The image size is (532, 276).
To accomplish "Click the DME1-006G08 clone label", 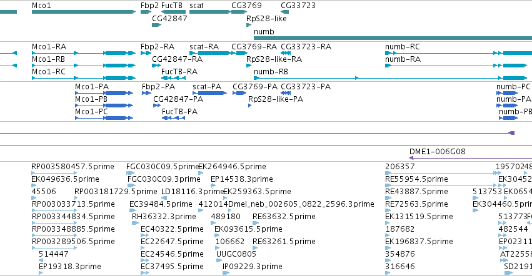I will click(438, 152).
